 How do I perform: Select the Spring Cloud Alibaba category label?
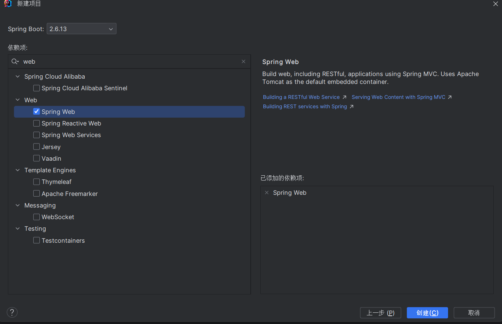click(x=55, y=76)
